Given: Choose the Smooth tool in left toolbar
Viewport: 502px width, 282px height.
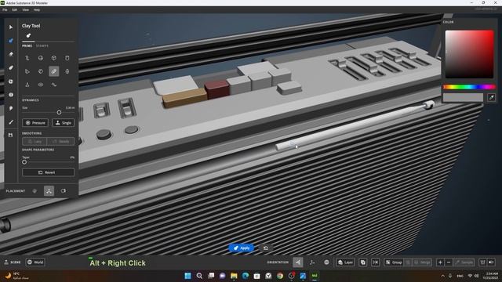Looking at the screenshot, I should coord(10,68).
